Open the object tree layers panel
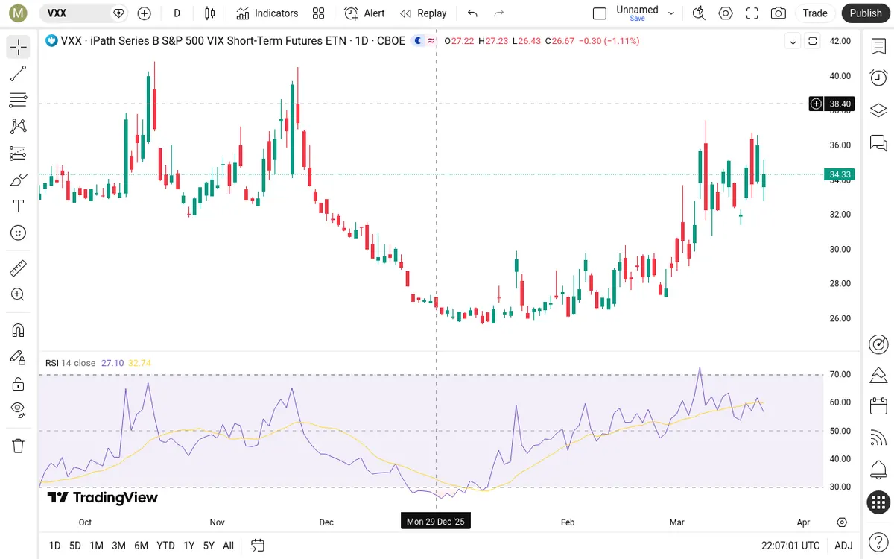The height and width of the screenshot is (559, 894). (x=878, y=110)
